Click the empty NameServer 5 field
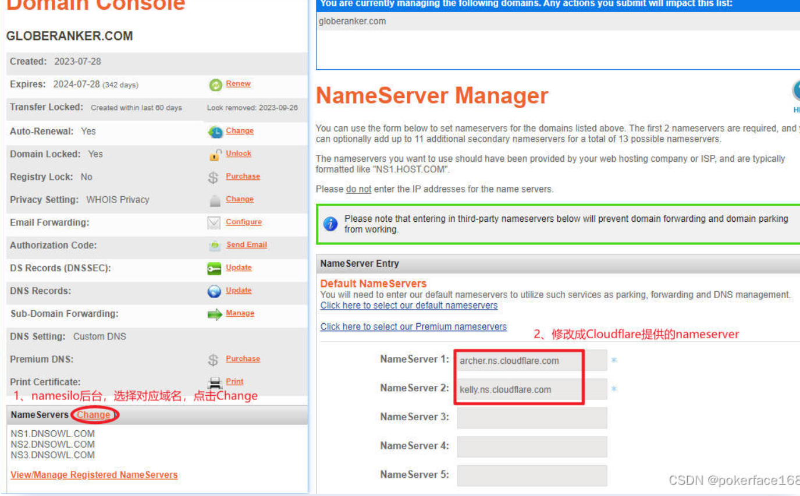800x496 pixels. 532,475
